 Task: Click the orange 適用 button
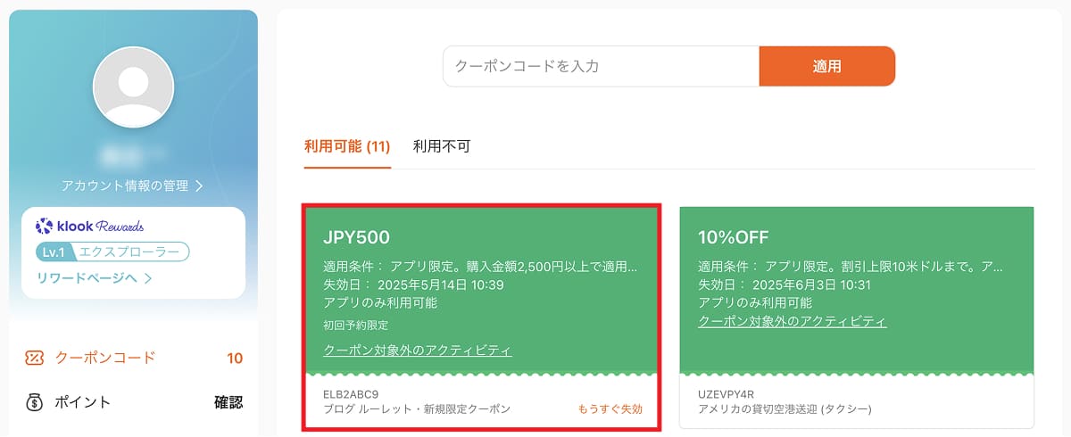click(x=826, y=66)
